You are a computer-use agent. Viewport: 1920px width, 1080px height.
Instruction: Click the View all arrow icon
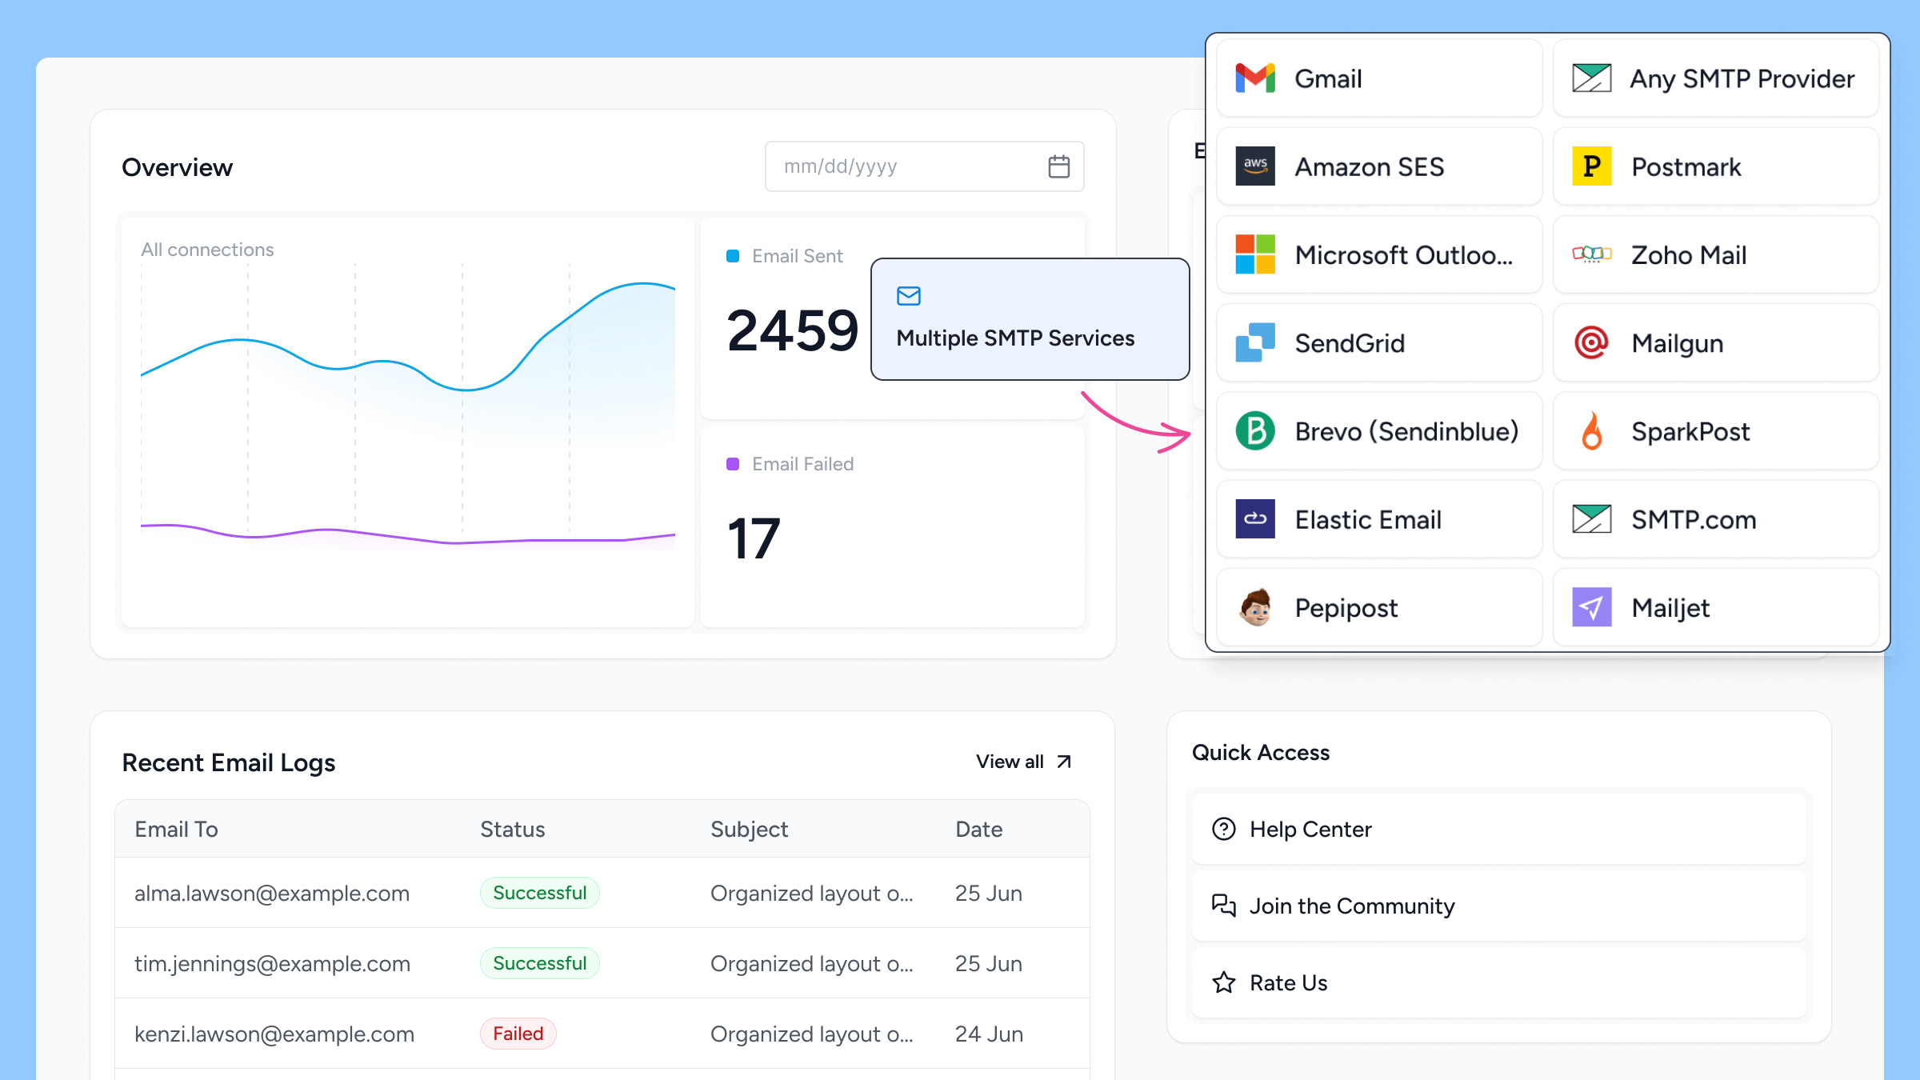(x=1064, y=762)
